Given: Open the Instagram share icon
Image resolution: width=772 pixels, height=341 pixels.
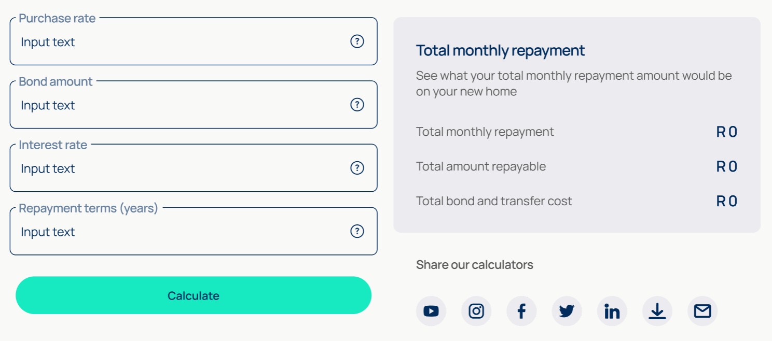Looking at the screenshot, I should click(476, 311).
